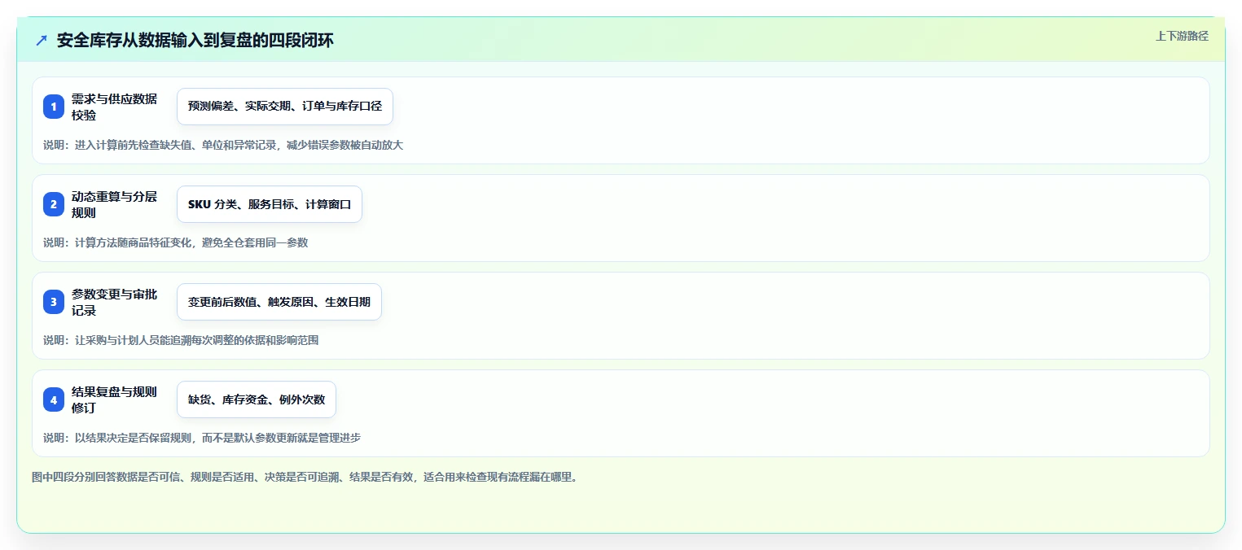The width and height of the screenshot is (1242, 550).
Task: Click the 缺货、库存资金、例外次数 chip
Action: click(x=257, y=399)
